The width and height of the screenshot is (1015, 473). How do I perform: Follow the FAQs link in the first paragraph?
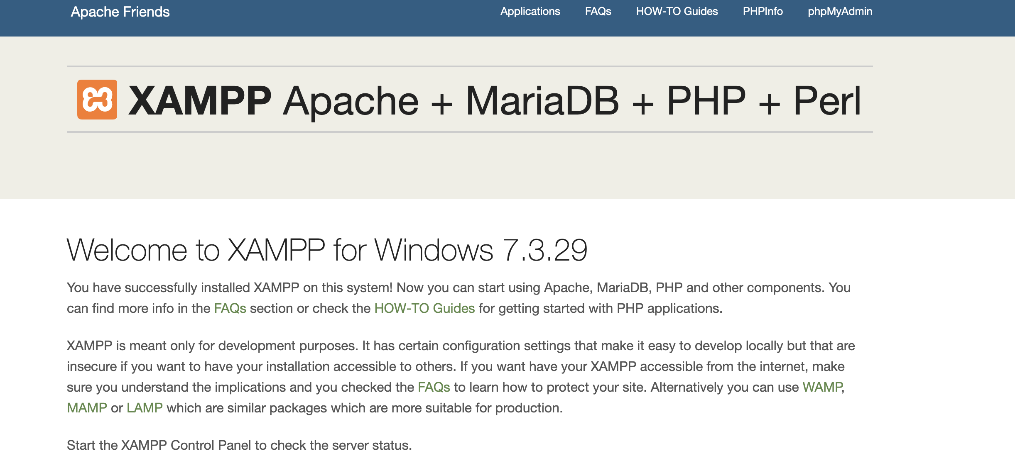coord(230,308)
